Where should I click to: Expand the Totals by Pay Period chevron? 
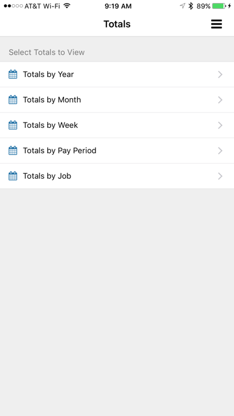pyautogui.click(x=220, y=151)
